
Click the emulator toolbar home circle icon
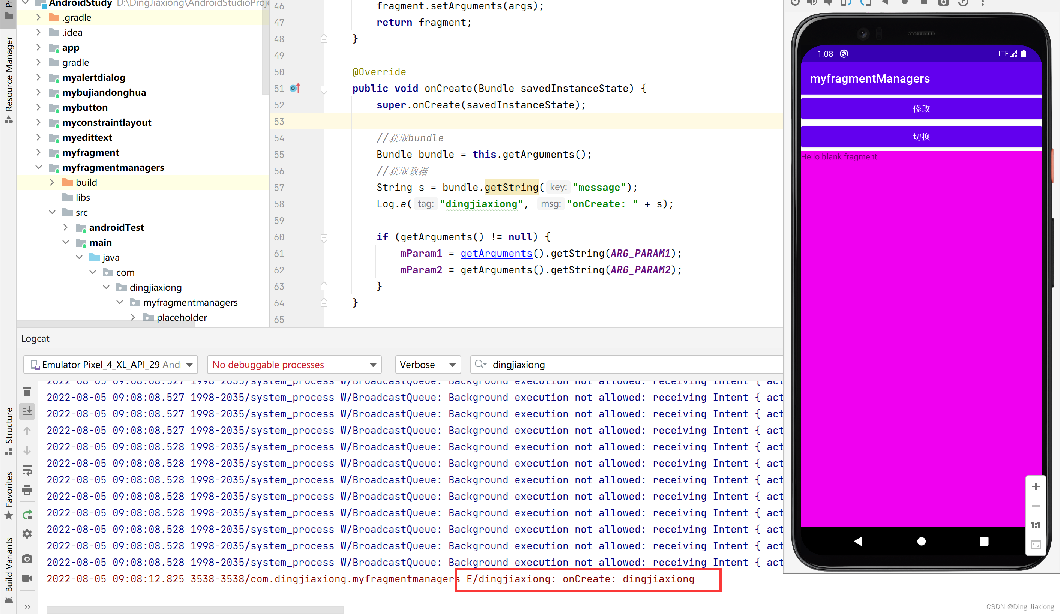point(905,2)
